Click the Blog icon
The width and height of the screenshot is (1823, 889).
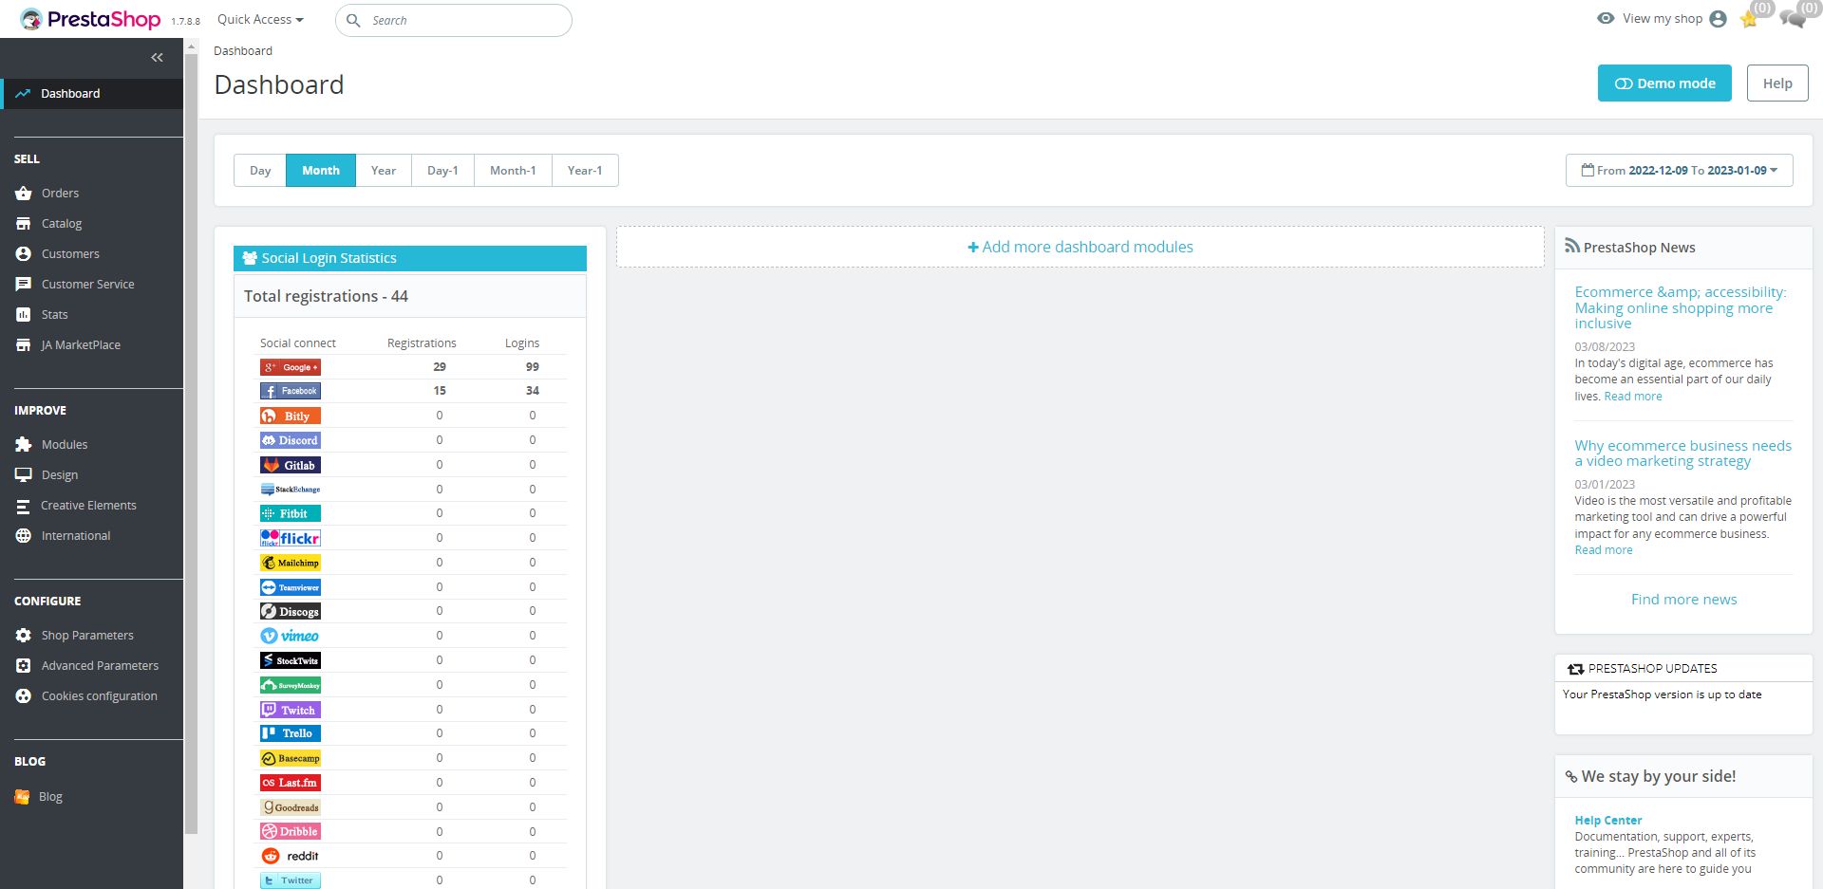[x=22, y=797]
